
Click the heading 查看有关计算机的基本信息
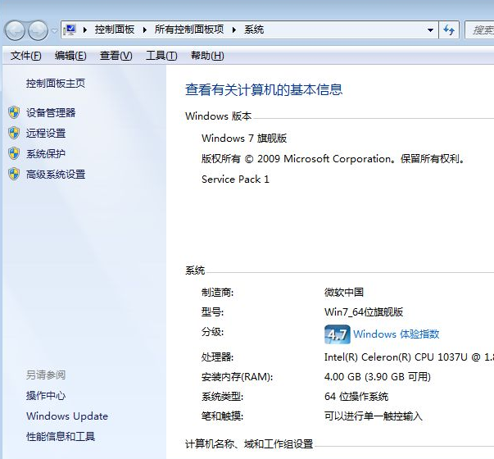264,89
